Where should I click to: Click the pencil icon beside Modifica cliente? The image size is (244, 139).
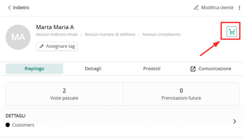[x=196, y=7]
